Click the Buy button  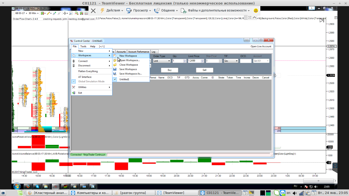click(x=170, y=70)
